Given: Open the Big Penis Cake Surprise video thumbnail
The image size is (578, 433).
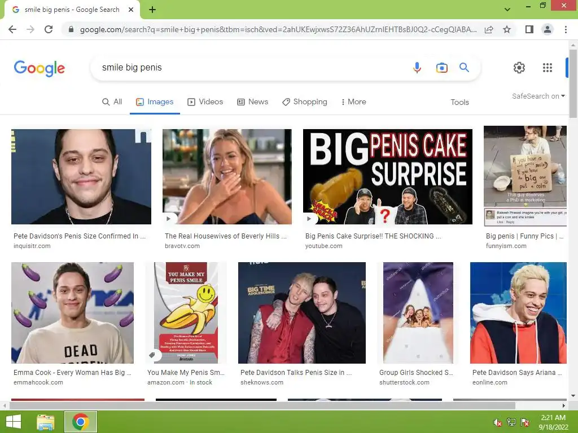Looking at the screenshot, I should [x=387, y=176].
